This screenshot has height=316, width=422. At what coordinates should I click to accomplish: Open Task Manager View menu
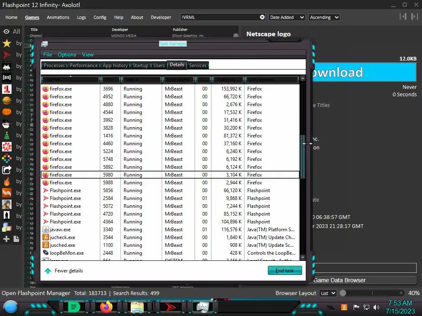coord(88,55)
